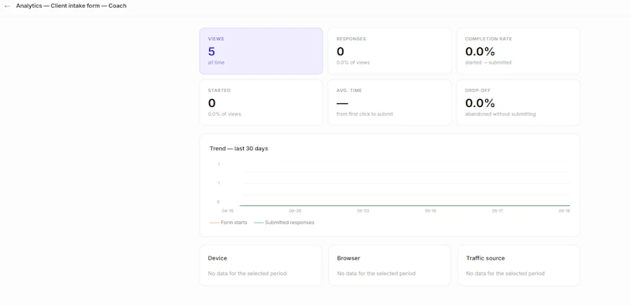Click 'abandoned without submitting' caption
This screenshot has height=306, width=631.
pyautogui.click(x=500, y=114)
